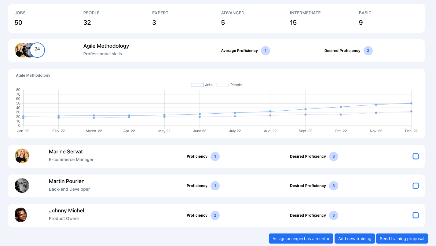Select the Intermediate stat showing 15

tap(293, 23)
